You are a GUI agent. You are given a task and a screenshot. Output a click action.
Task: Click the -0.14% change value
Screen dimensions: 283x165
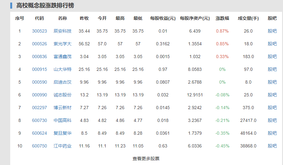point(222,108)
